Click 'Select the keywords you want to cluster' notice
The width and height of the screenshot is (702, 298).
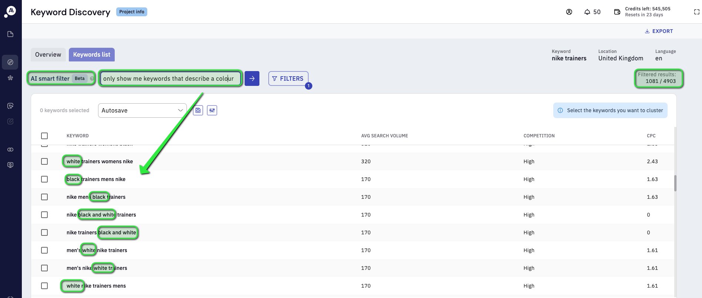(x=611, y=110)
